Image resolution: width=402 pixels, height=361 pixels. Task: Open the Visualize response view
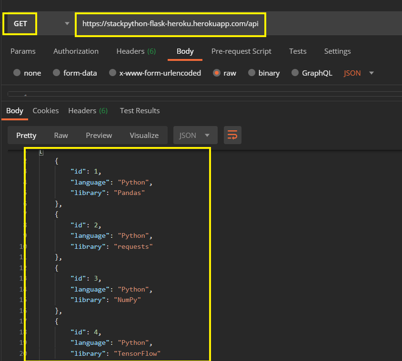(144, 135)
